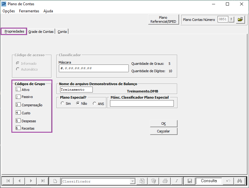Click the italic I icon in bottom toolbar
The height and width of the screenshot is (188, 249).
pos(177,181)
